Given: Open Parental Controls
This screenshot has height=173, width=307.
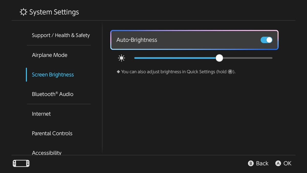Looking at the screenshot, I should (x=52, y=133).
